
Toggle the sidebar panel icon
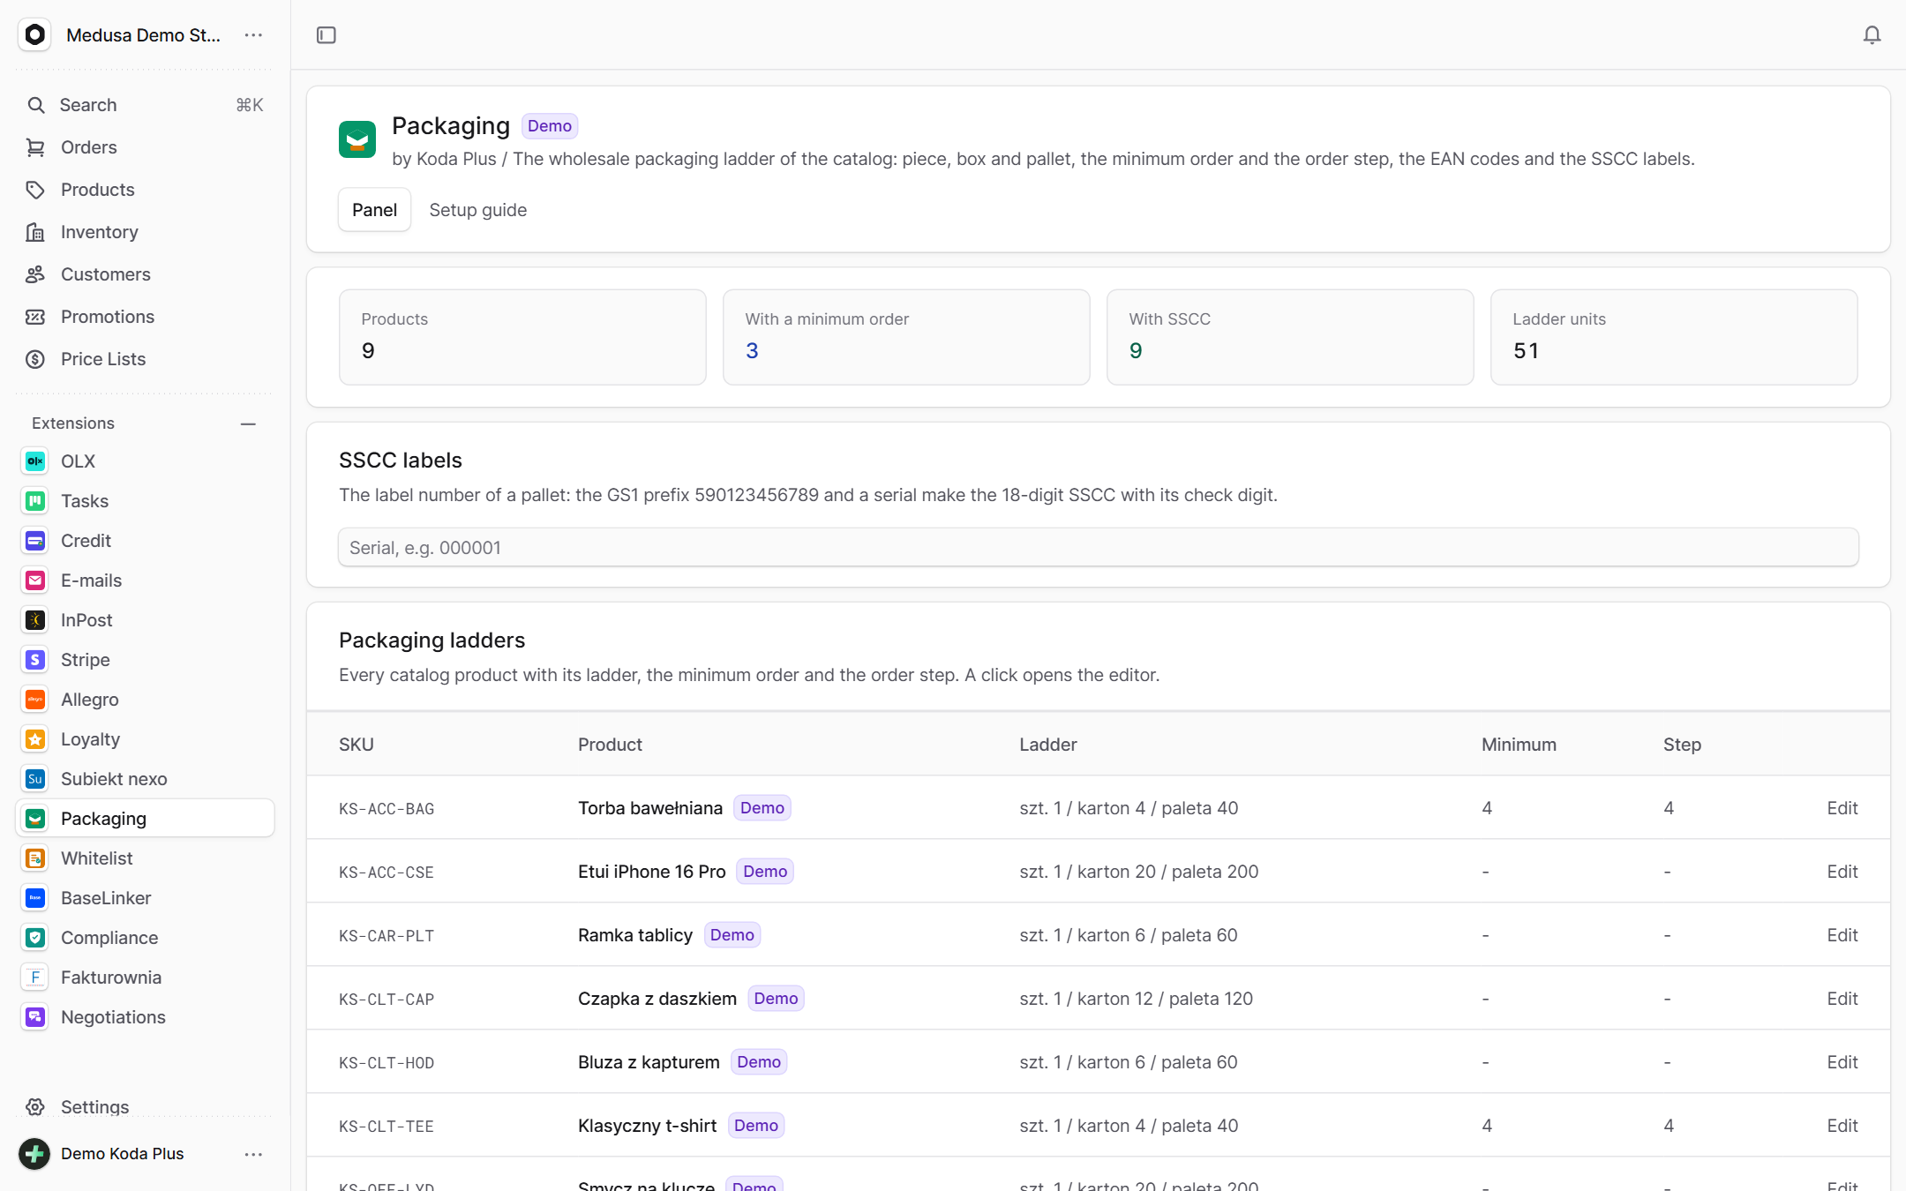coord(326,35)
